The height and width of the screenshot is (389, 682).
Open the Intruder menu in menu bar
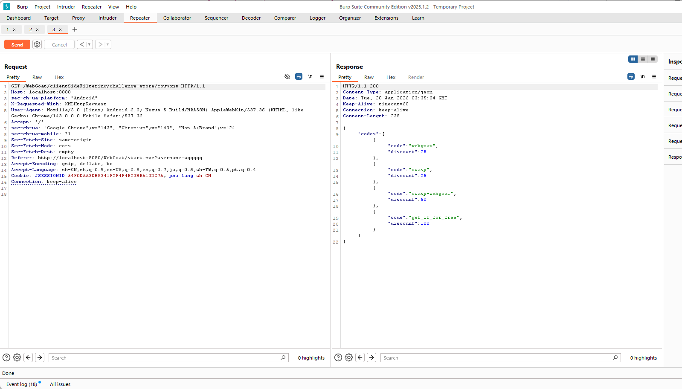tap(66, 7)
